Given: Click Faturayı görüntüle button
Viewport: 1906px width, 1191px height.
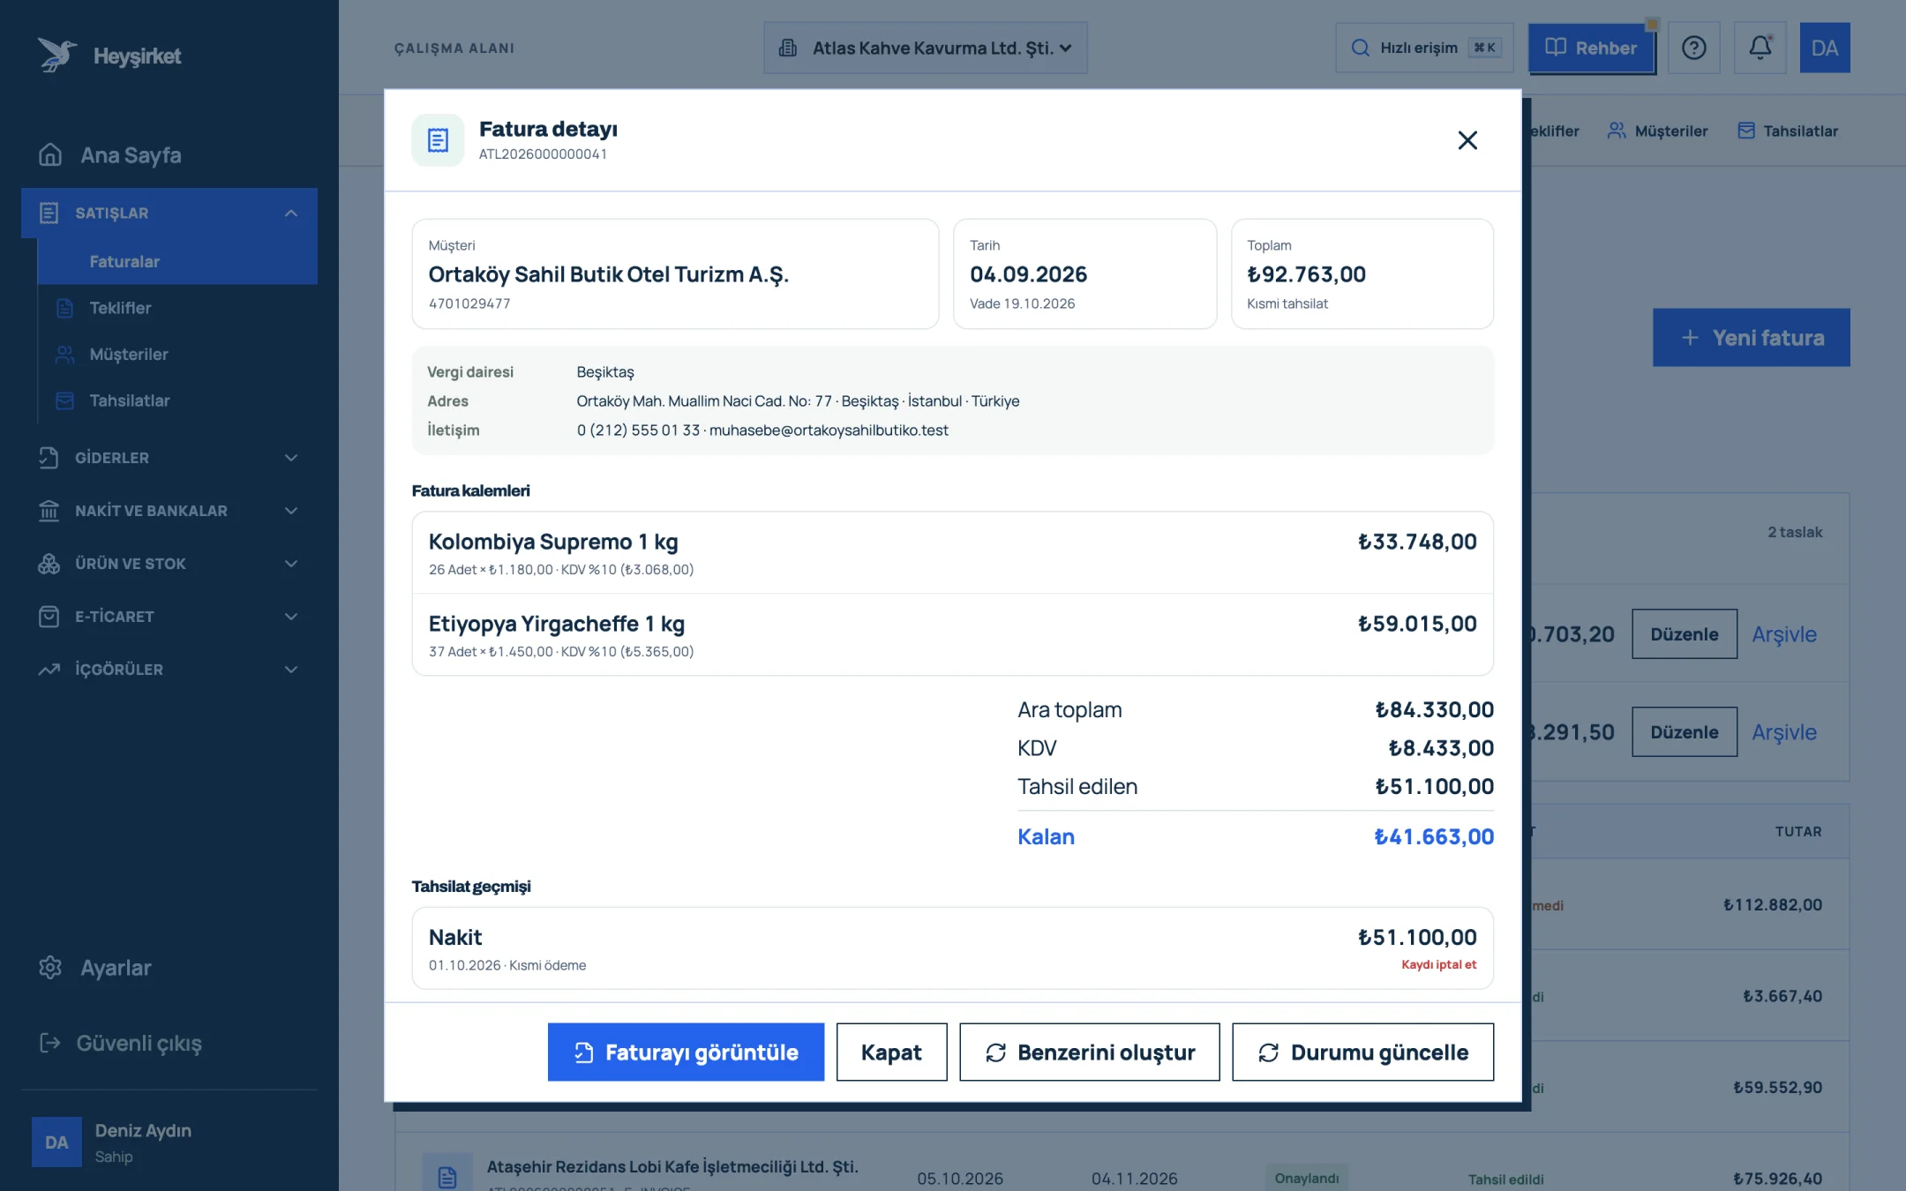Looking at the screenshot, I should click(x=686, y=1052).
